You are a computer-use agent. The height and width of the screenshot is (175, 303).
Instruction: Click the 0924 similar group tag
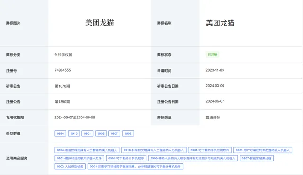[x=61, y=133]
